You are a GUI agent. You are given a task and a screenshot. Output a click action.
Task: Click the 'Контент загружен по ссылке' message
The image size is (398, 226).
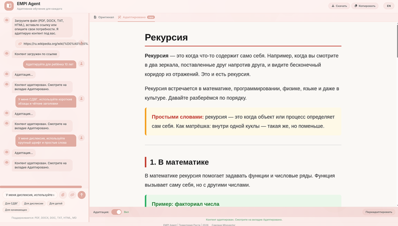pyautogui.click(x=35, y=54)
